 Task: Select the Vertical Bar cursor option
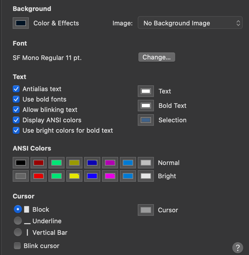[x=18, y=232]
